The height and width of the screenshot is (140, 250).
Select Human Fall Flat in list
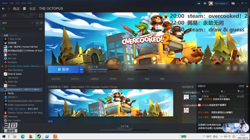pyautogui.click(x=22, y=47)
